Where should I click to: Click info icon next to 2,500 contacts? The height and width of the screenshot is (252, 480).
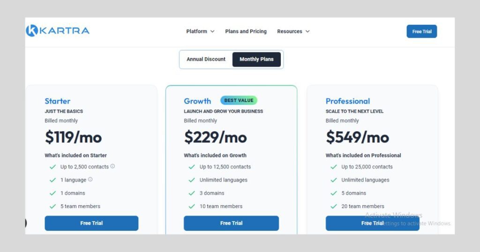pyautogui.click(x=112, y=166)
